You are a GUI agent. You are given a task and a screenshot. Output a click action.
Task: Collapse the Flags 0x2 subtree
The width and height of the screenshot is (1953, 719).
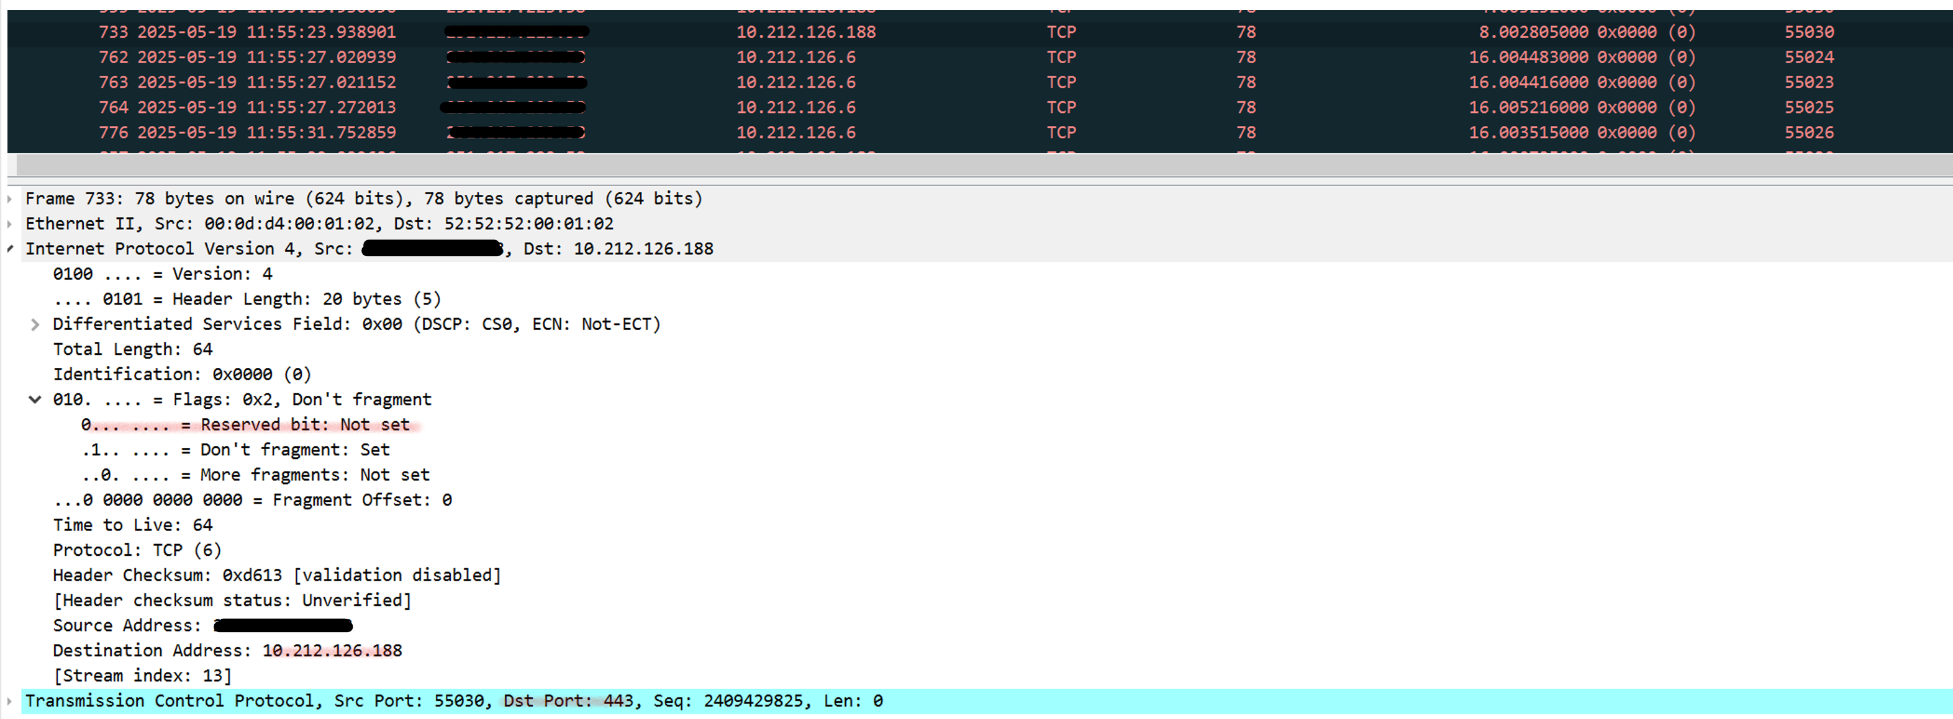(x=35, y=400)
